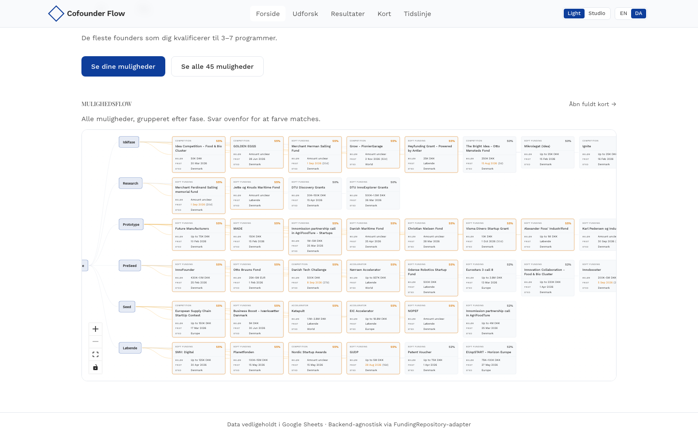
Task: Open the Kort navigation item
Action: (x=384, y=14)
